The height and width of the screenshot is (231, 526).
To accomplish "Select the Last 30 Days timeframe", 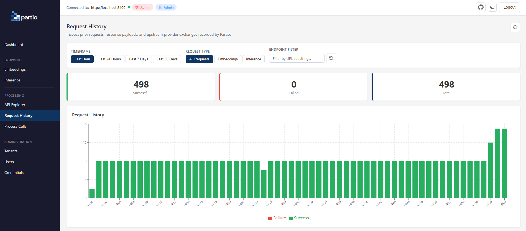I will [x=167, y=59].
